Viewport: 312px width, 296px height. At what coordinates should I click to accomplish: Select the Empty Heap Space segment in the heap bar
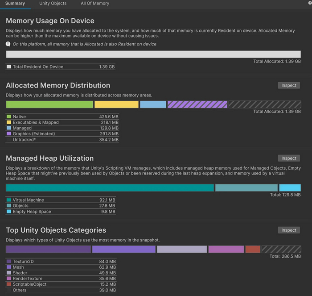(290, 188)
